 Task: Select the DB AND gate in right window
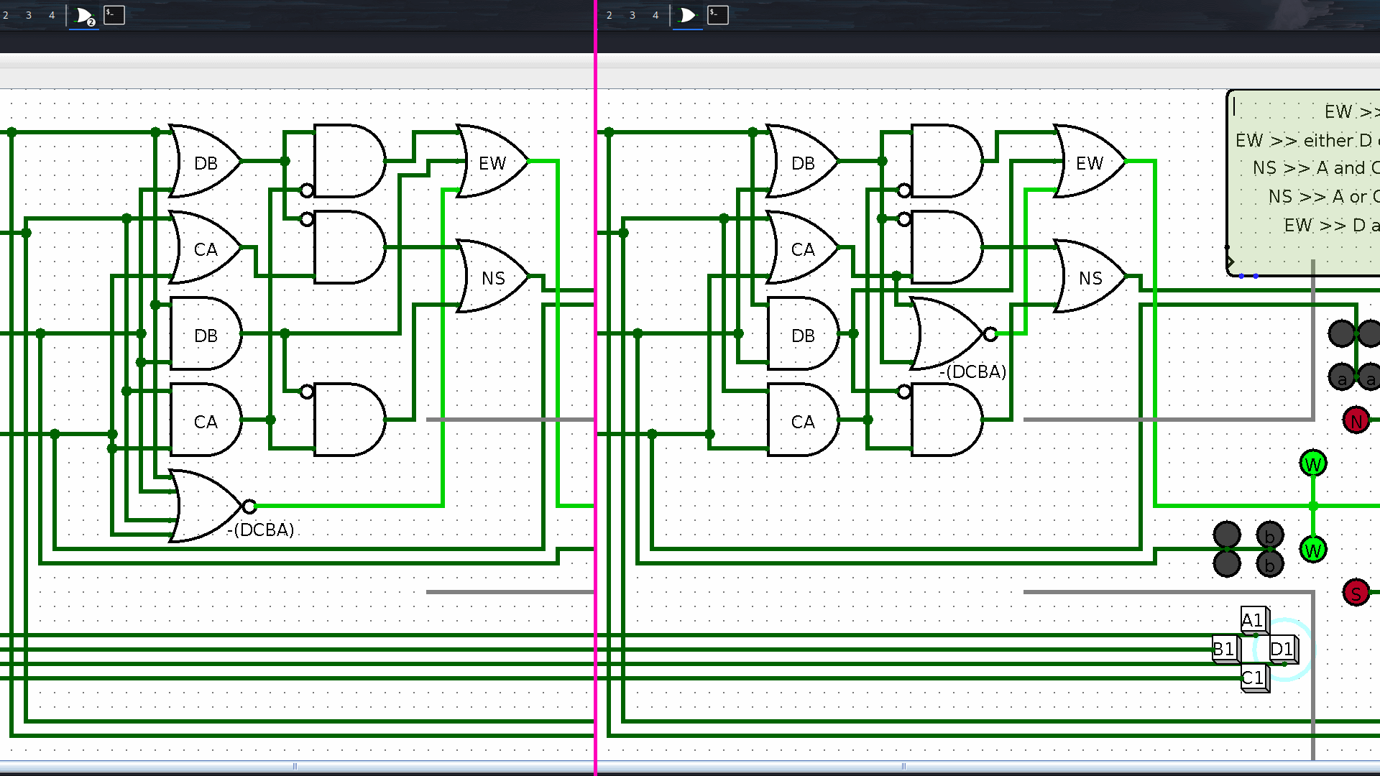pyautogui.click(x=803, y=333)
